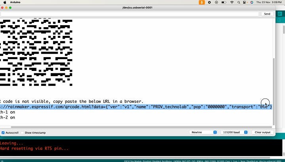Click the serial output vertical scrollbar
This screenshot has height=162, width=285.
coord(274,91)
